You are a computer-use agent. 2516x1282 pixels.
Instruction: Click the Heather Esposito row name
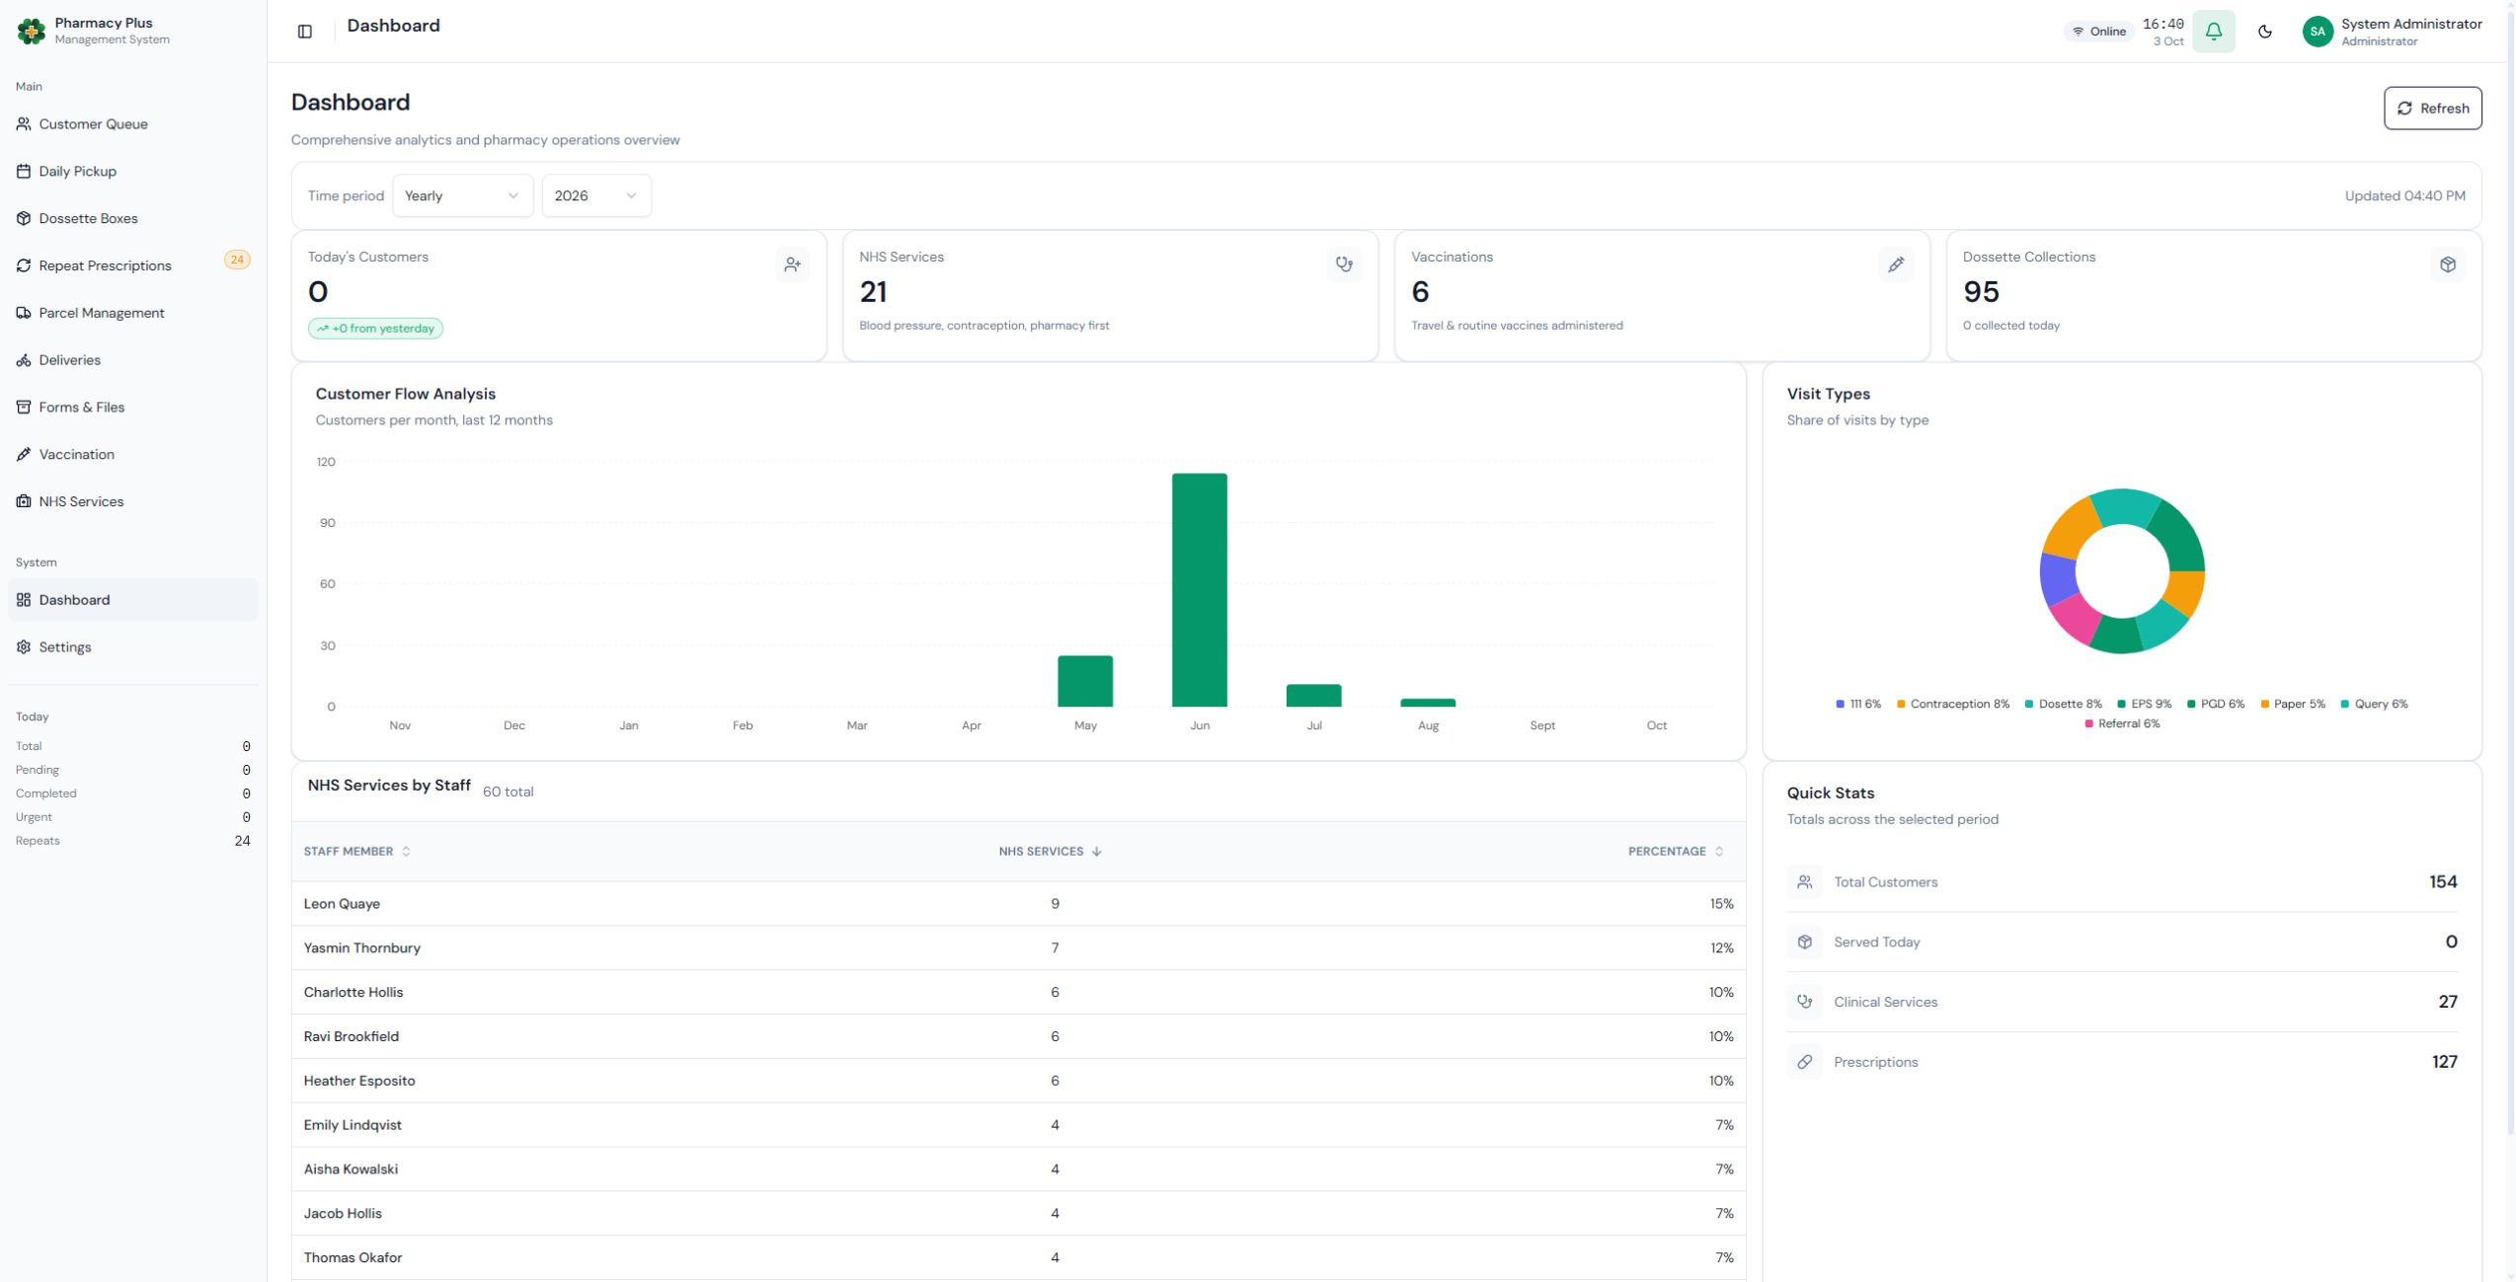[x=359, y=1081]
